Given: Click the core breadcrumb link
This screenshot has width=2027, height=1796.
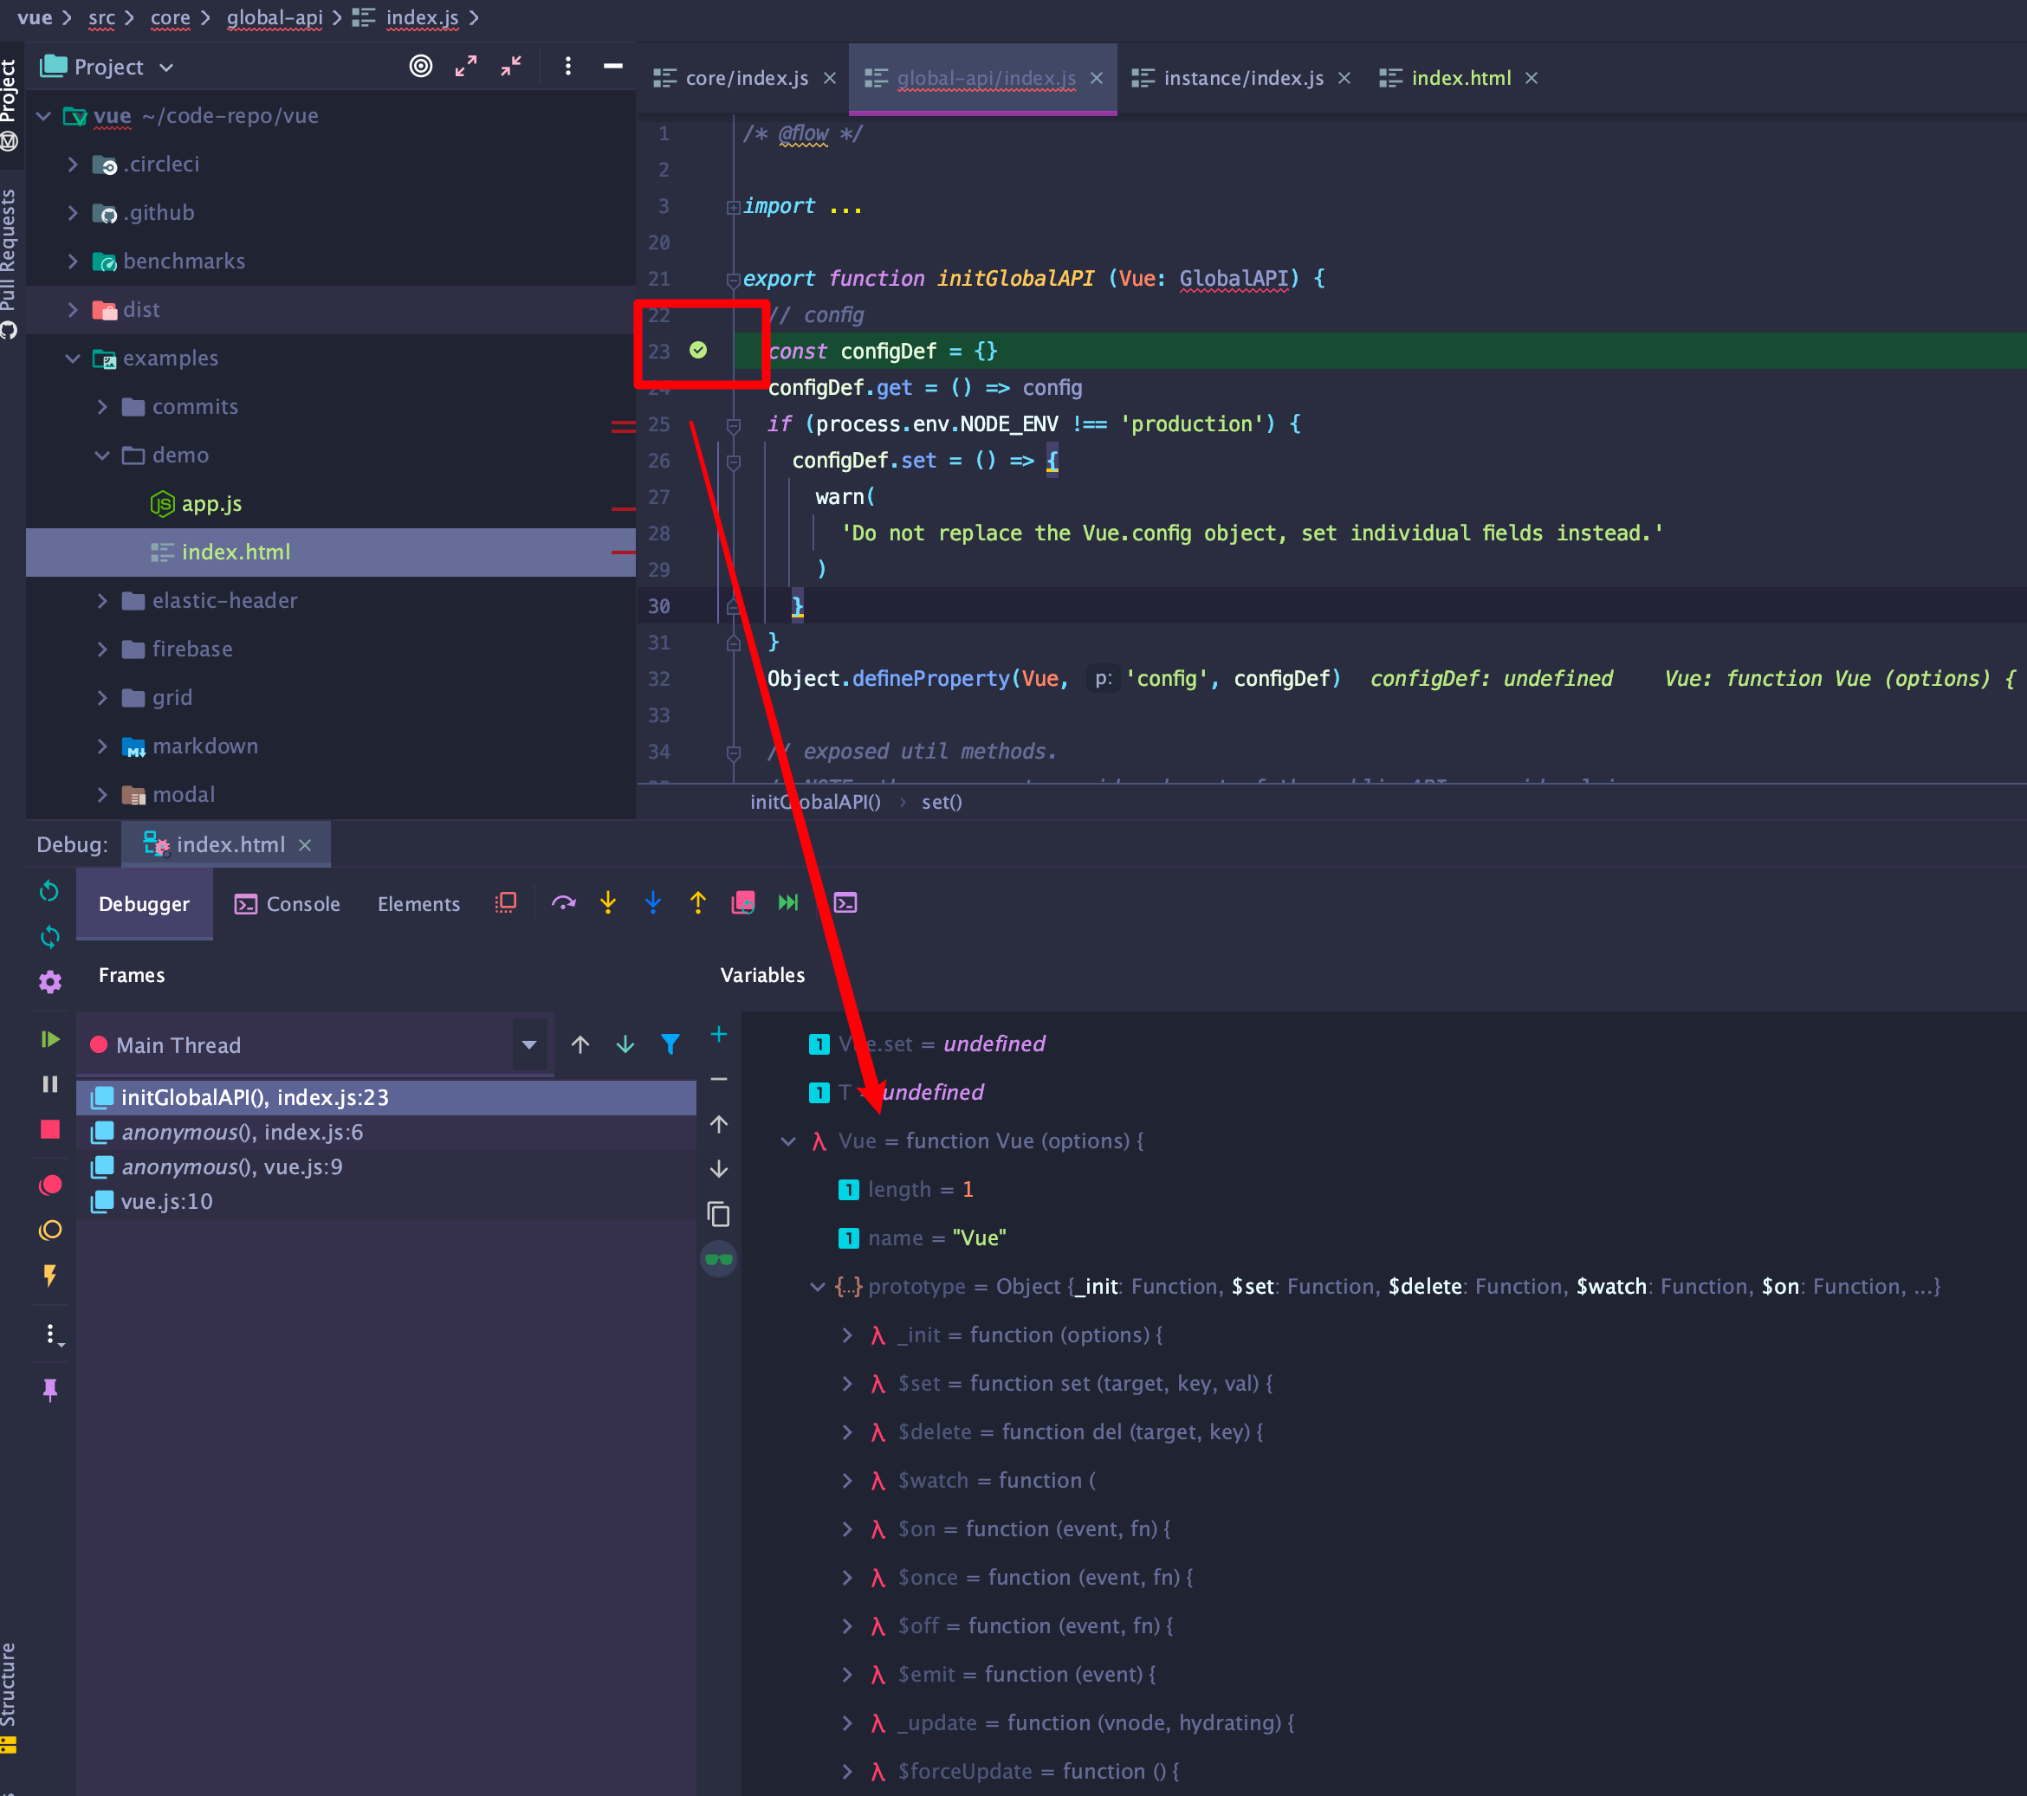Looking at the screenshot, I should pyautogui.click(x=170, y=18).
